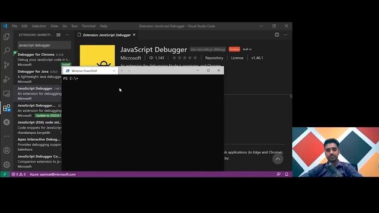Viewport: 379px width, 213px height.
Task: Open Source Control view in activity bar
Action: [x=7, y=64]
